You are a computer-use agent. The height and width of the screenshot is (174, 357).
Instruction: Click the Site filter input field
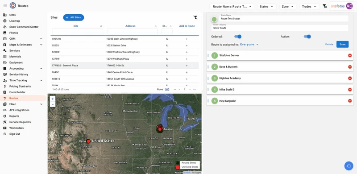click(x=78, y=31)
